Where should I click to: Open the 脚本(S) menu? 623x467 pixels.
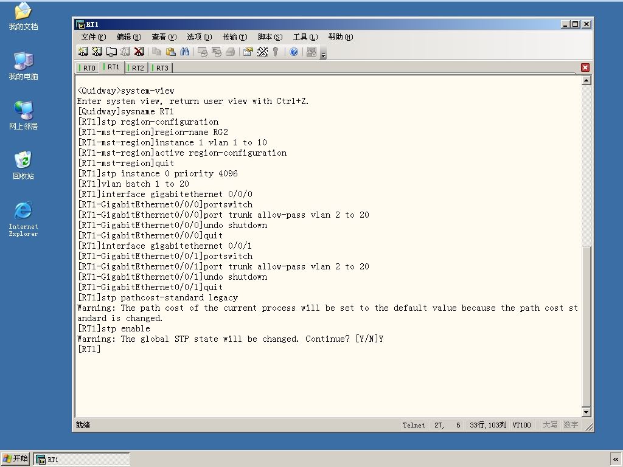(270, 37)
